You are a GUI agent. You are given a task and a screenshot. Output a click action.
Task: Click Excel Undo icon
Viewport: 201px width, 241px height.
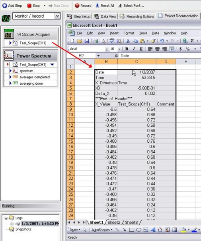(162, 41)
